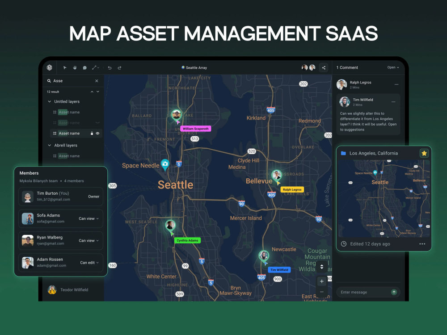Select first Asset name under Unitled layers
Viewport: 447px width, 335px height.
tap(69, 112)
